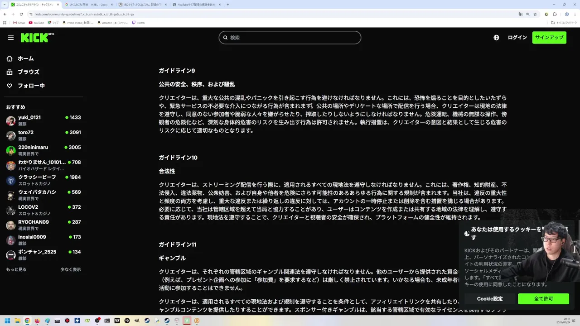Bookmark this page with star
This screenshot has width=580, height=326.
tap(535, 14)
